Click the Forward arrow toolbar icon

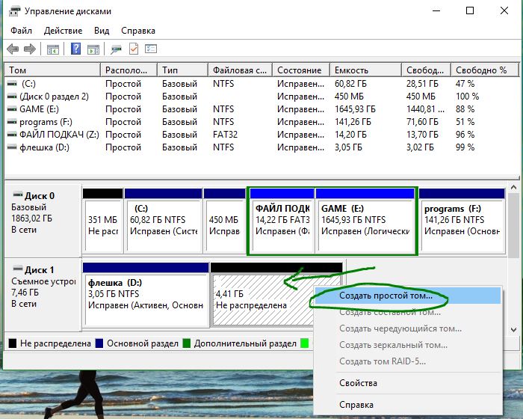pos(30,49)
